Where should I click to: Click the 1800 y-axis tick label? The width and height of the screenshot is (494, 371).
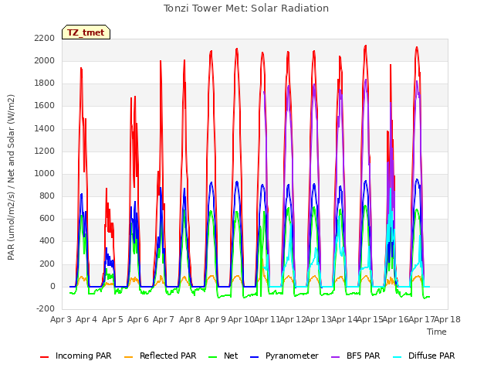[x=45, y=83]
